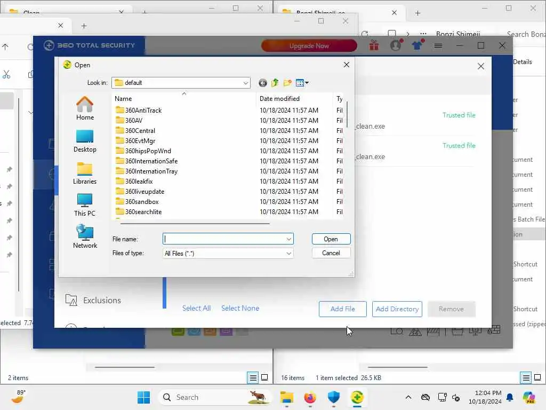The height and width of the screenshot is (410, 546).
Task: Expand Files of type dropdown
Action: (288, 254)
